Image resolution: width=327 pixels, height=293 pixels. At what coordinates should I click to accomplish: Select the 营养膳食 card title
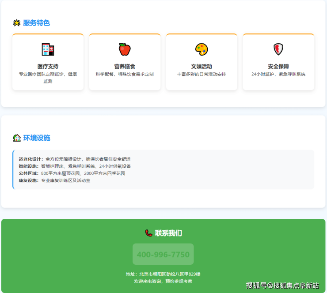(x=125, y=66)
